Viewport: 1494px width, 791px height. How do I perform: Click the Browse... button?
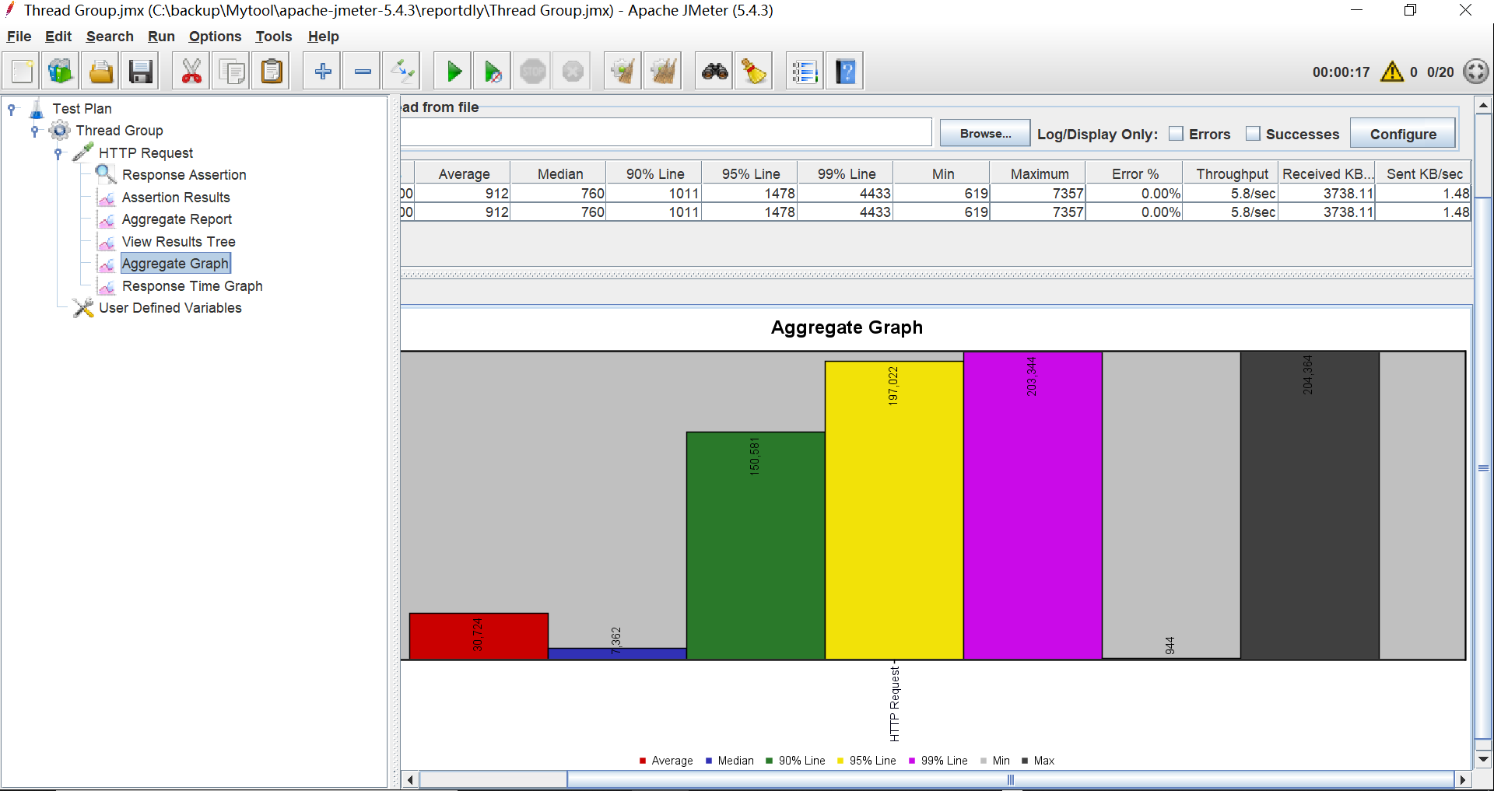[x=985, y=134]
